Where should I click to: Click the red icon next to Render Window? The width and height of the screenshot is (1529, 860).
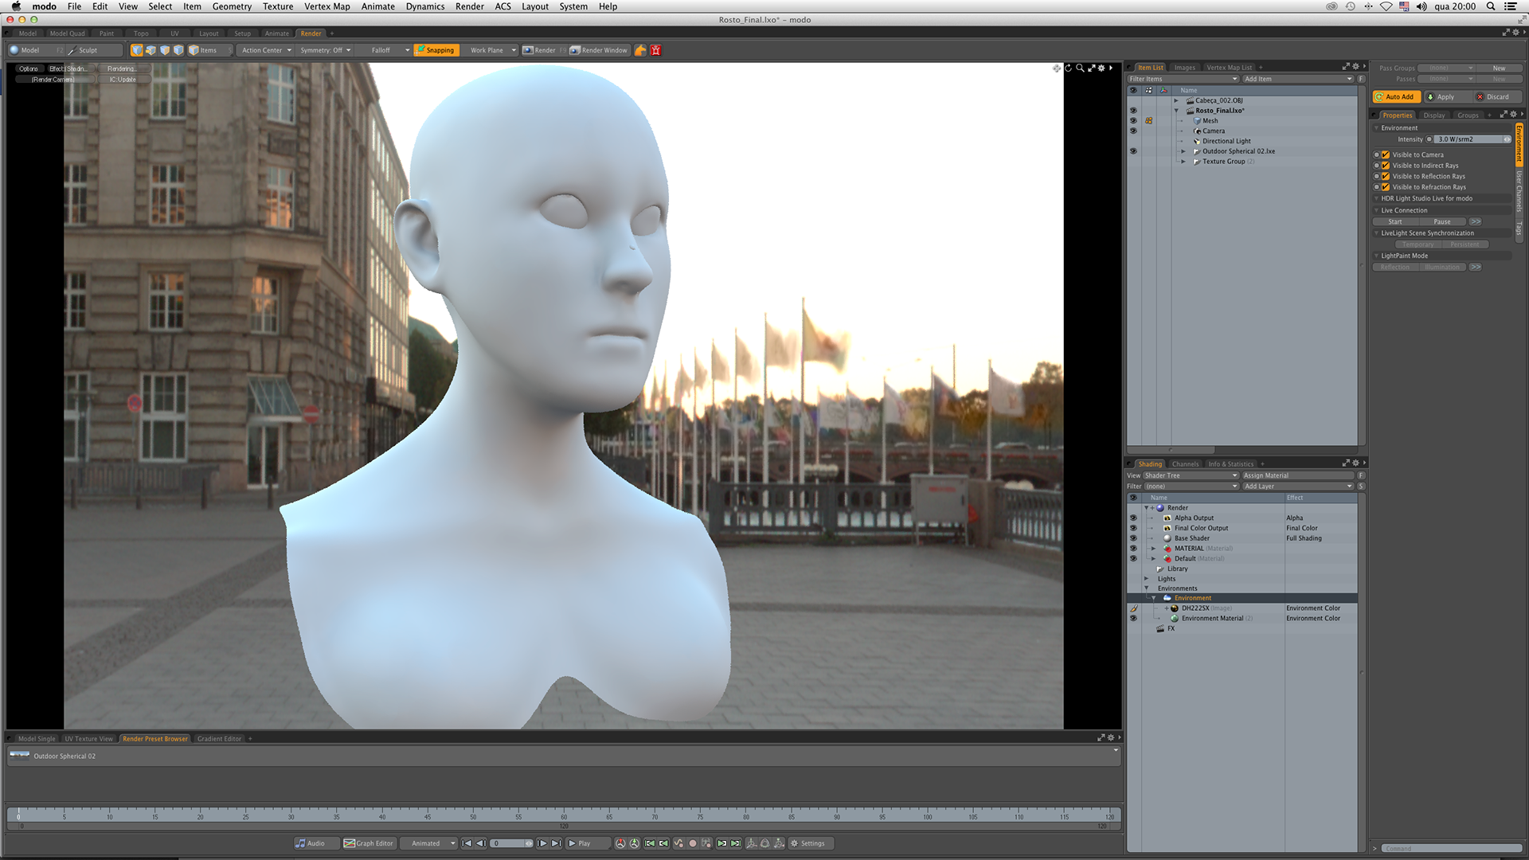[656, 50]
